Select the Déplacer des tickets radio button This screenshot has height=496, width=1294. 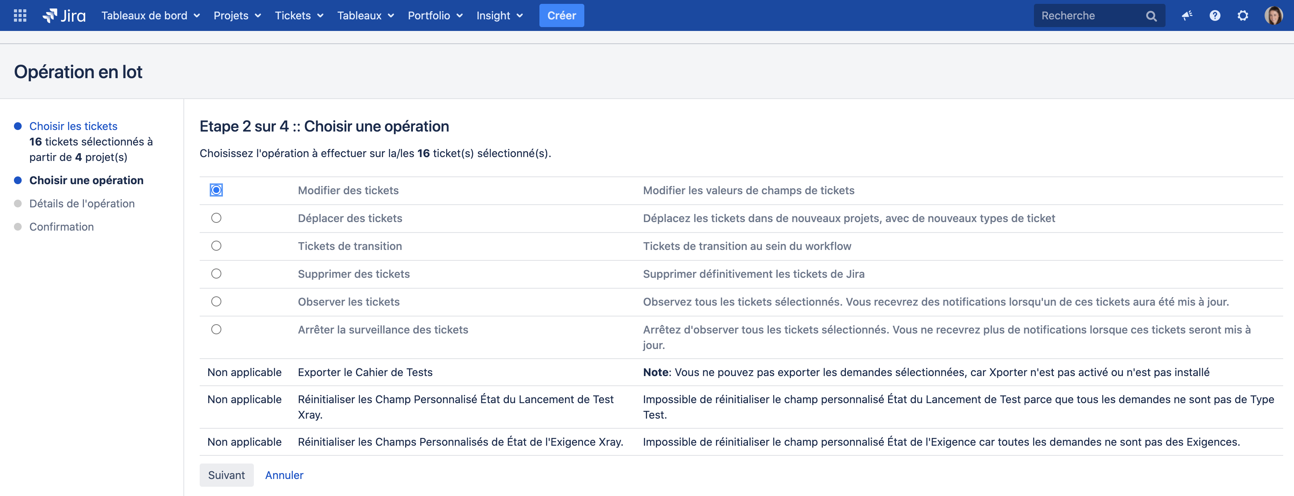point(216,218)
